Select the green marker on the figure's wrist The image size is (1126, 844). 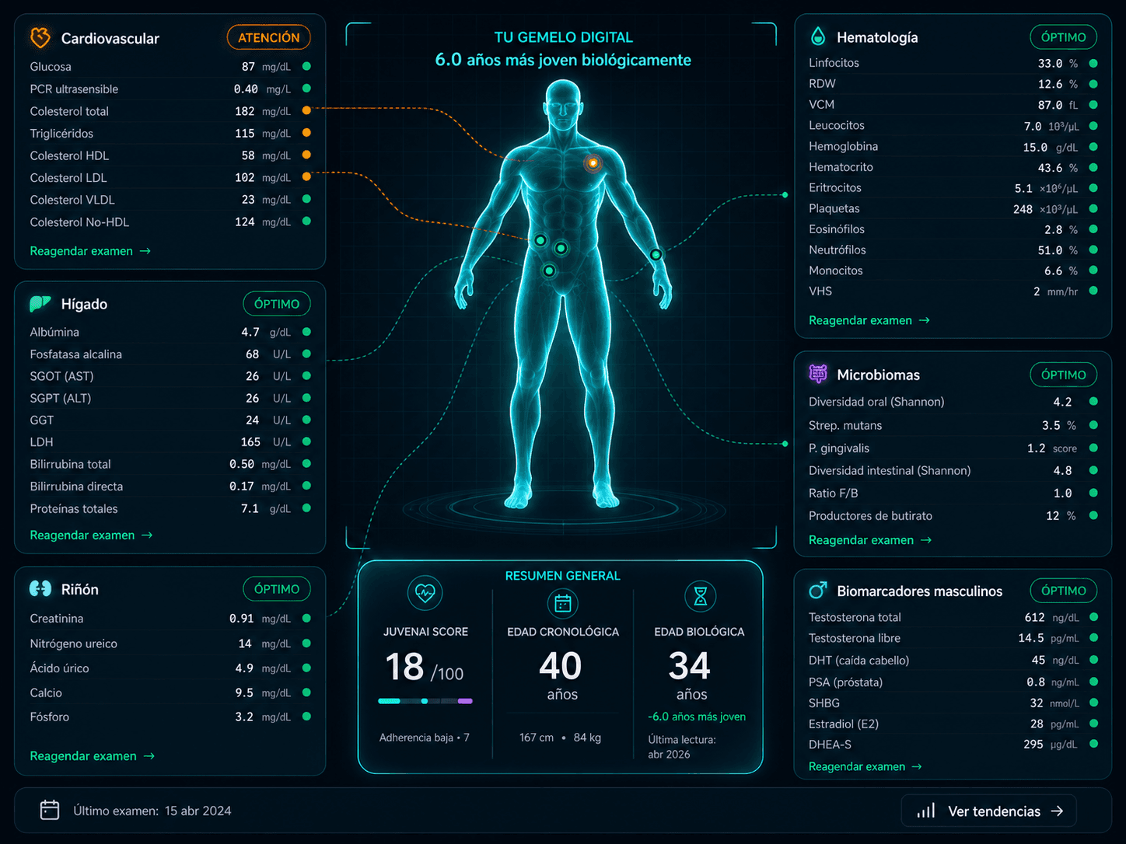pyautogui.click(x=656, y=254)
